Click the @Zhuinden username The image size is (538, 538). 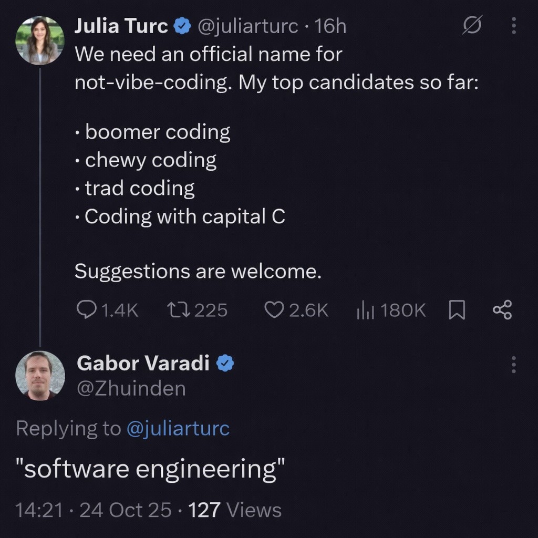coord(131,389)
